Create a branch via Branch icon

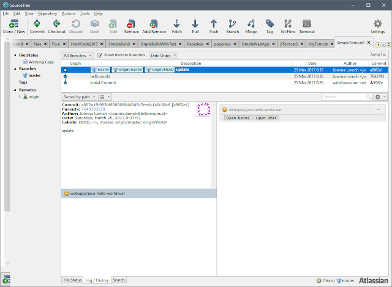click(233, 26)
